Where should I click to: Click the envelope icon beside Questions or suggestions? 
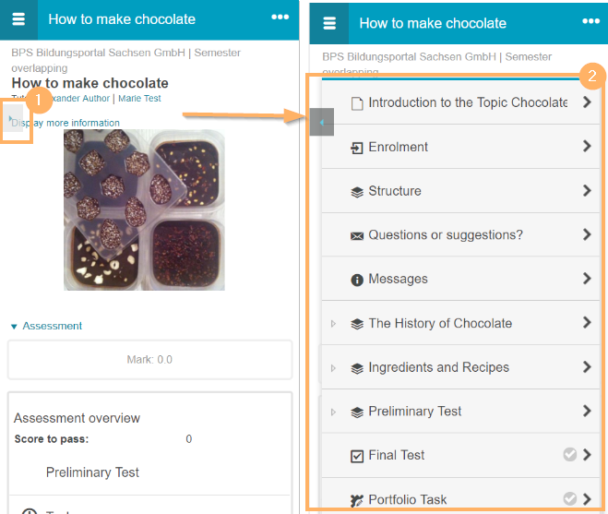pyautogui.click(x=357, y=235)
